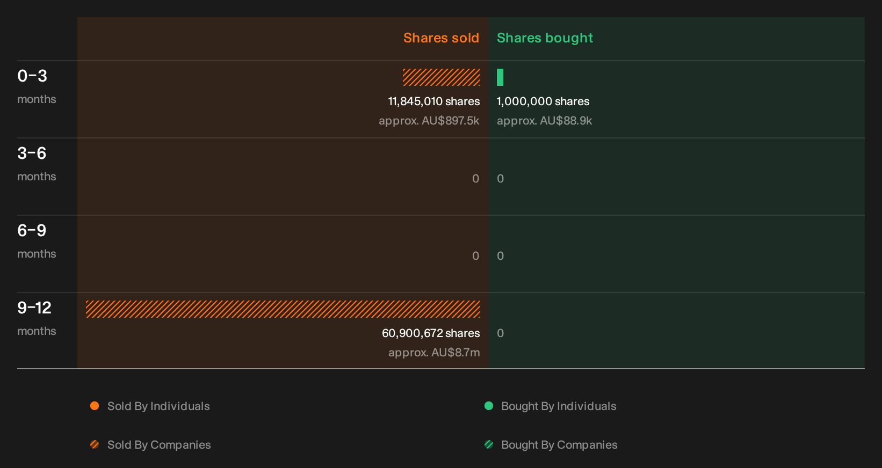Click the approx. AU$88.9k text
The image size is (882, 468).
coord(544,121)
